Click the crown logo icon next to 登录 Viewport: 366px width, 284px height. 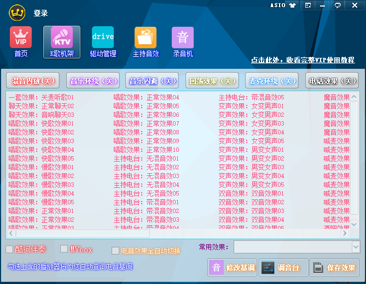coord(17,13)
